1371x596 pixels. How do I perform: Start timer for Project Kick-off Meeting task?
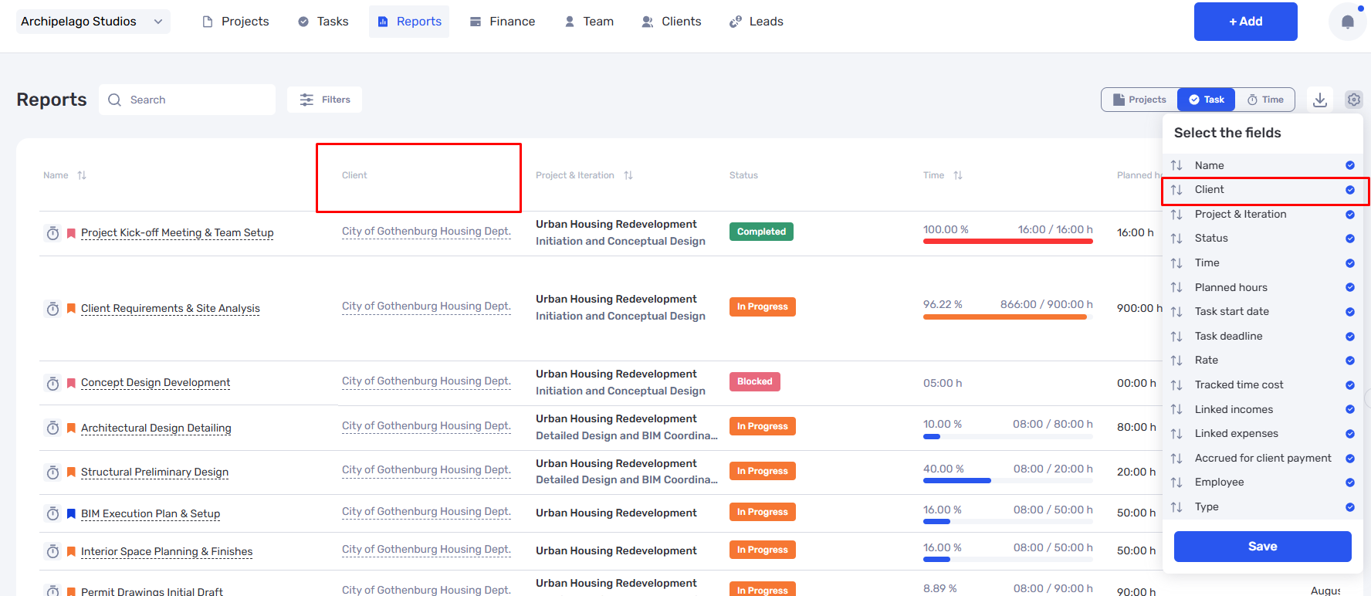click(52, 233)
